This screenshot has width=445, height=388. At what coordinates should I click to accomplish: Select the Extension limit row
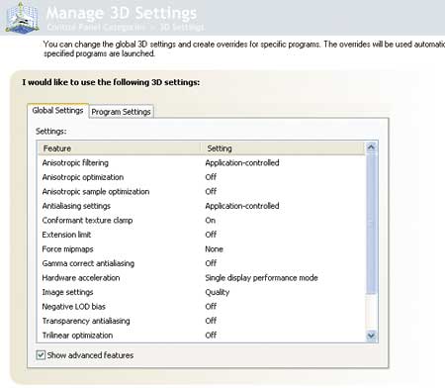(x=201, y=235)
